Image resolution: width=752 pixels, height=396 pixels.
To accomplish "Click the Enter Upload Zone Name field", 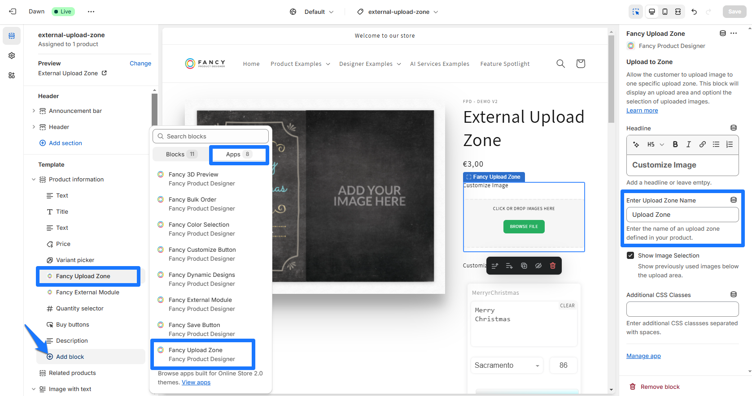I will (682, 215).
